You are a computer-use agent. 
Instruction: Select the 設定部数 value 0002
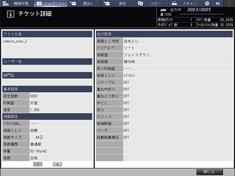click(x=34, y=96)
